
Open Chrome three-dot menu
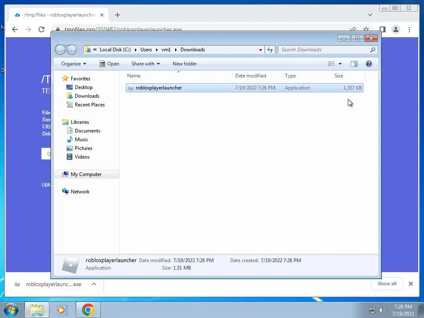tap(409, 29)
